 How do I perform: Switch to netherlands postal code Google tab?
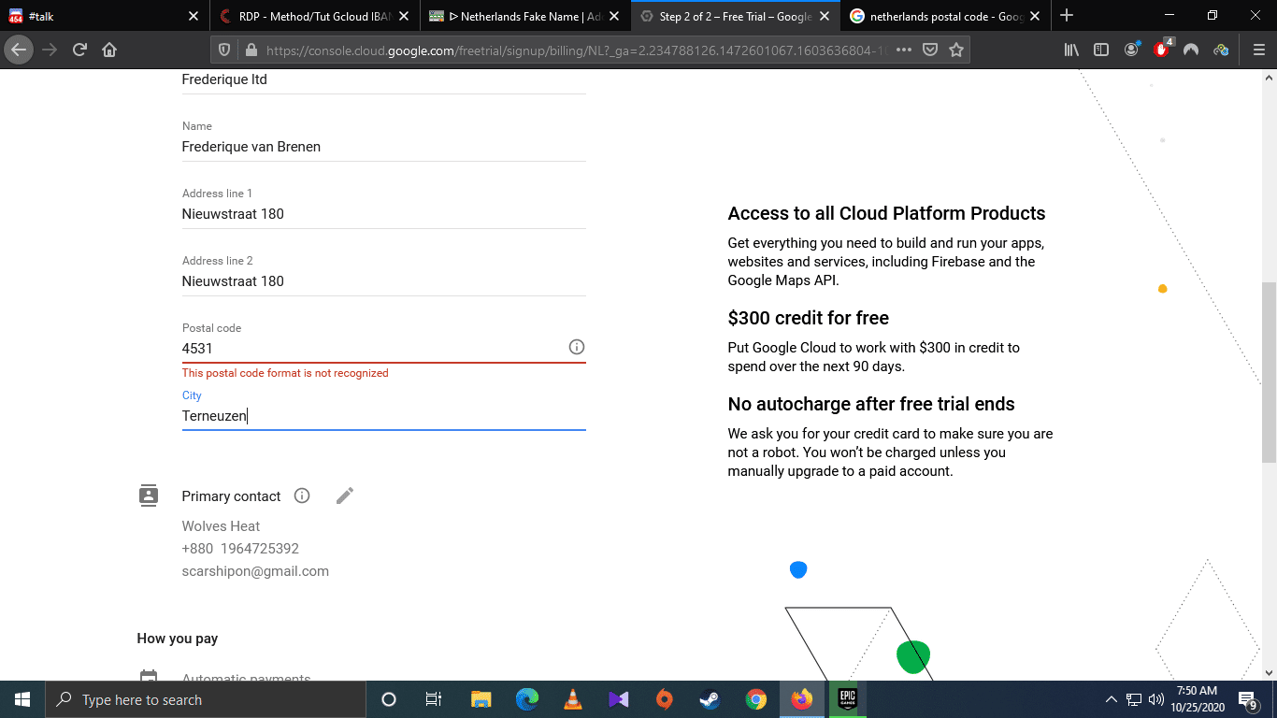pyautogui.click(x=946, y=16)
